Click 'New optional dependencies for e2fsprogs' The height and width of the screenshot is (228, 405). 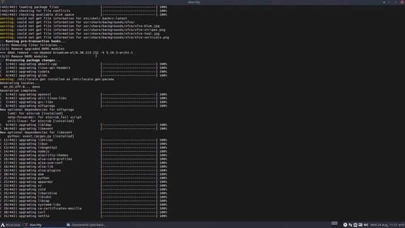[x=37, y=110]
